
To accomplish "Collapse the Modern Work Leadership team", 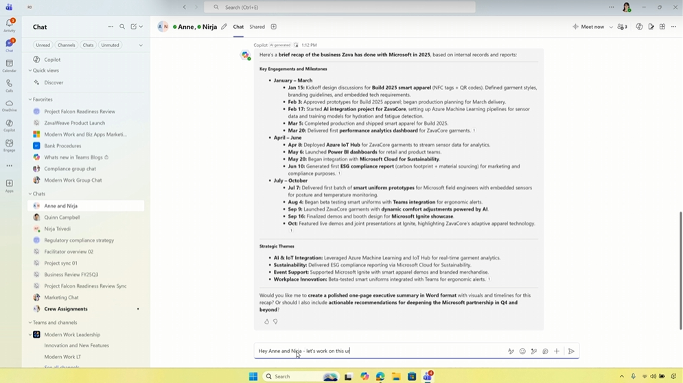I will point(30,335).
